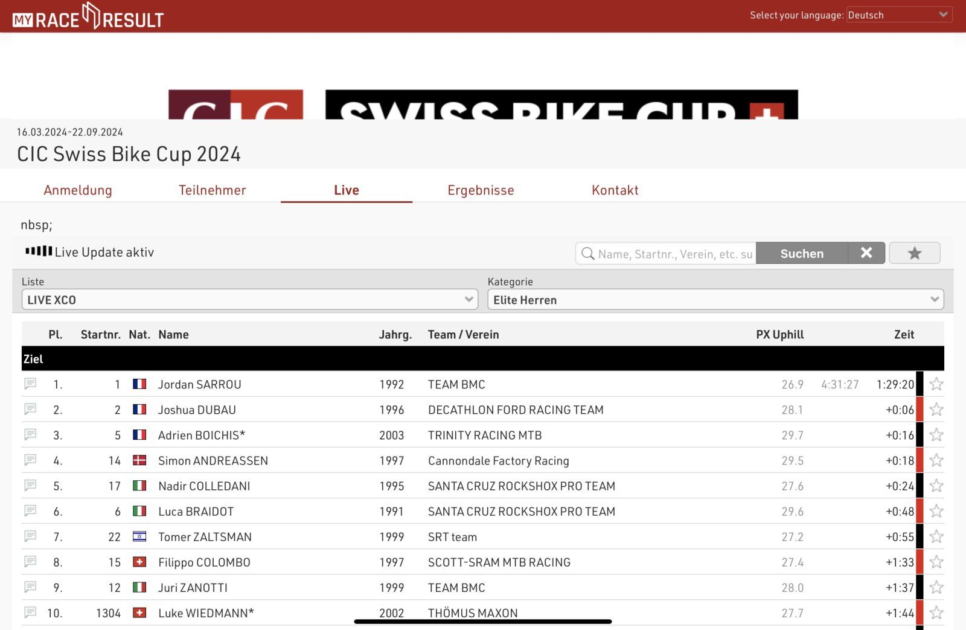Click comment icon for Luke WIEDMANN
966x630 pixels.
coord(30,612)
